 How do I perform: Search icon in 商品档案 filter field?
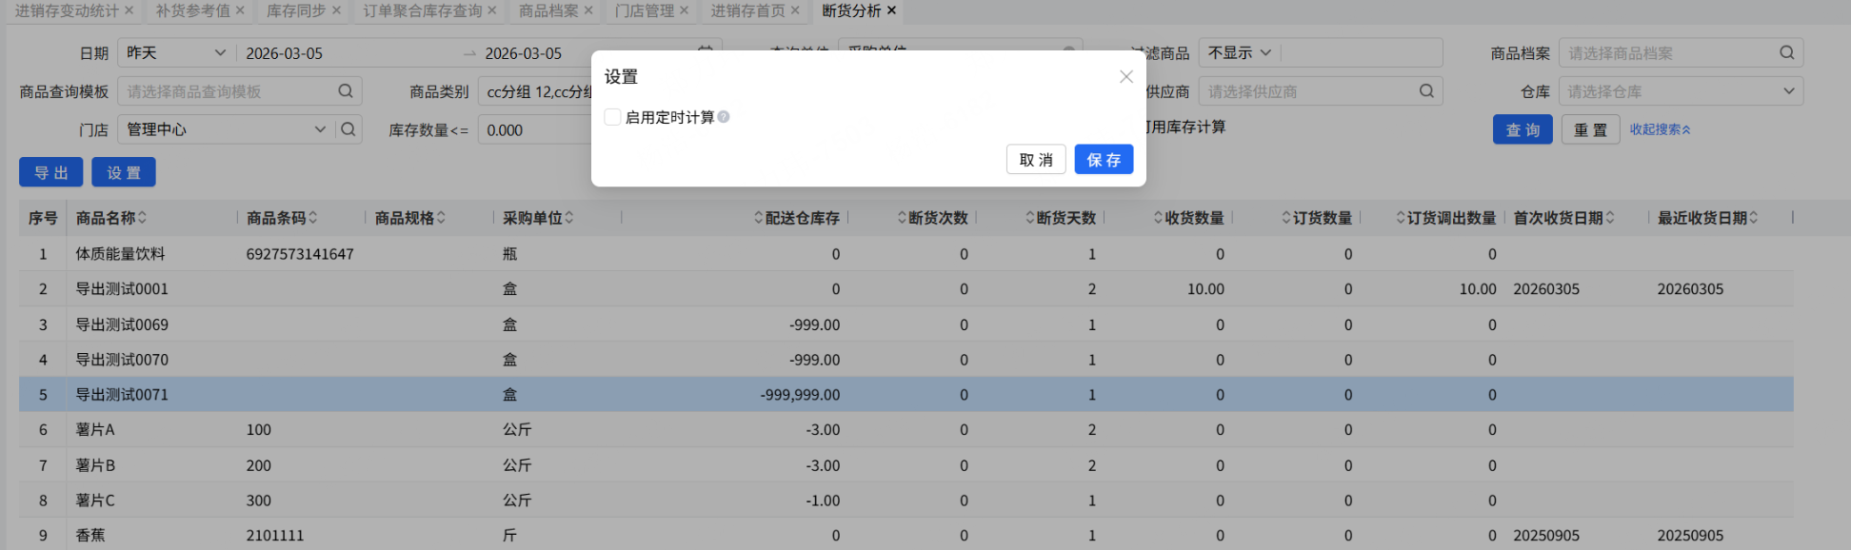click(x=1787, y=53)
